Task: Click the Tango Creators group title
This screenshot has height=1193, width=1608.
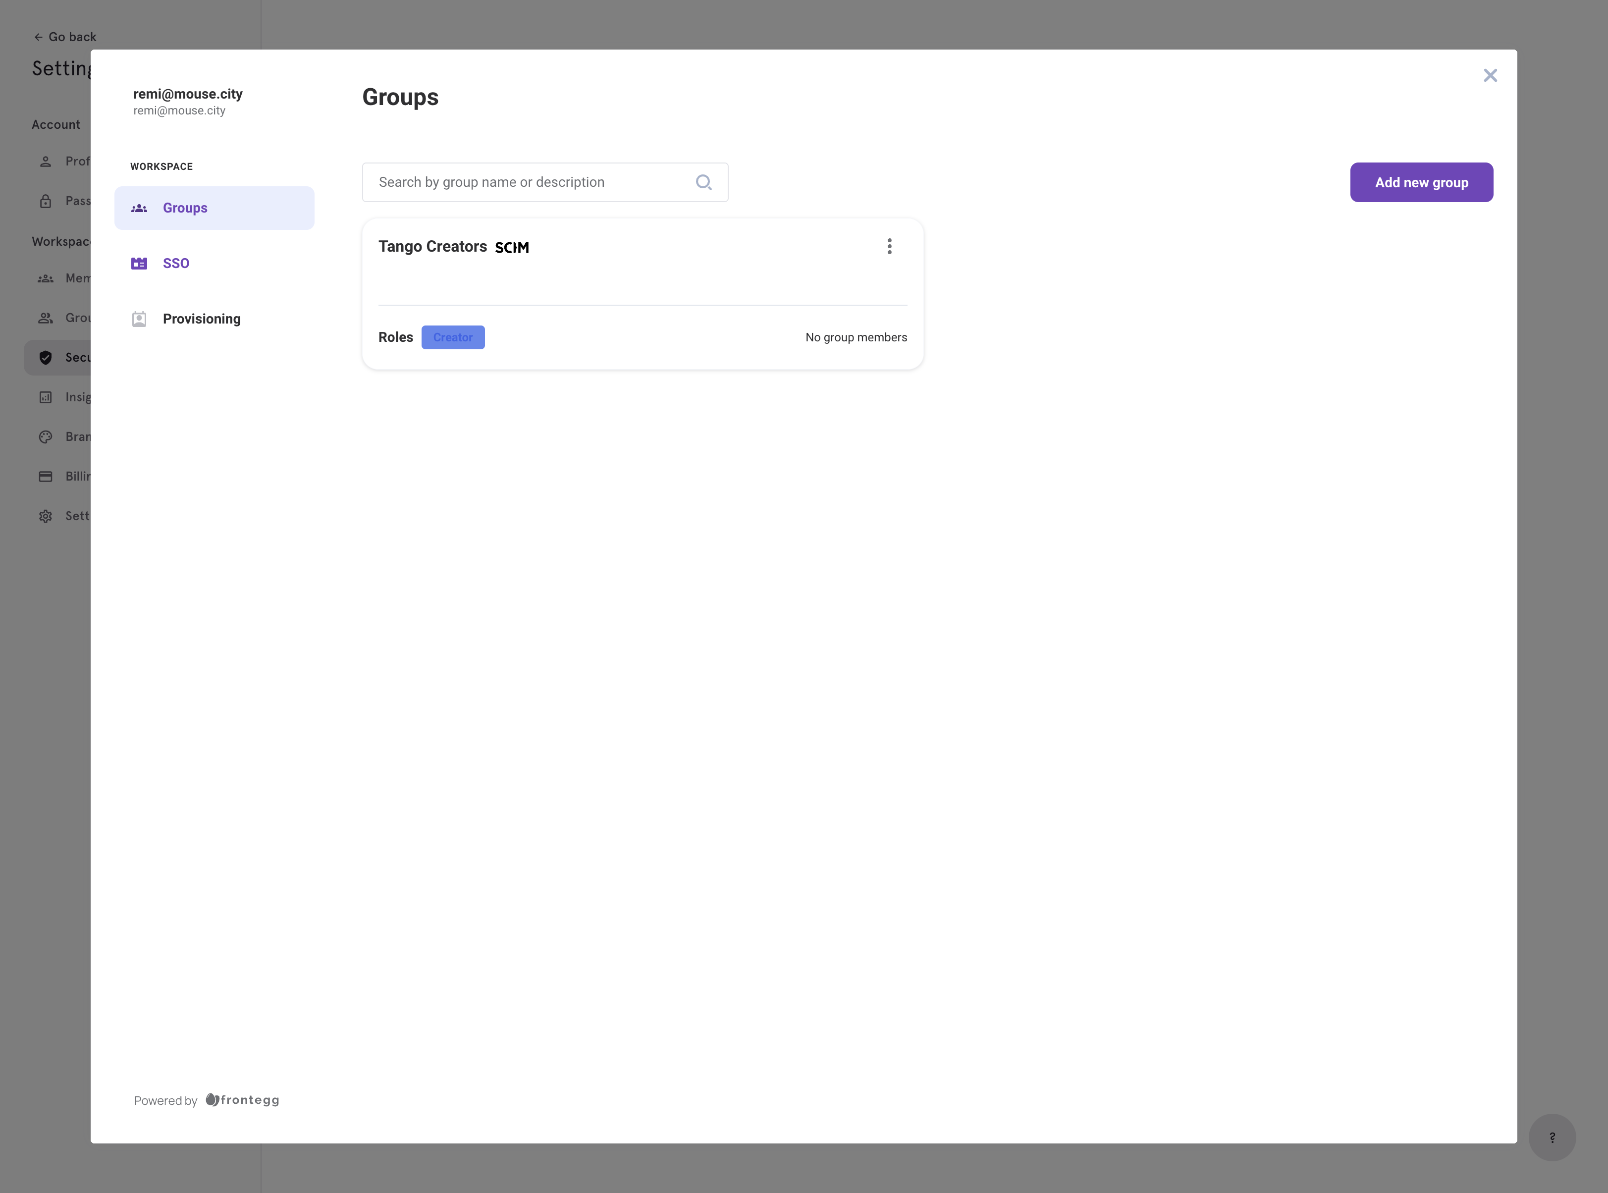Action: coord(432,246)
